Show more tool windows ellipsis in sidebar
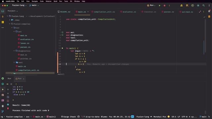 click(x=3, y=28)
